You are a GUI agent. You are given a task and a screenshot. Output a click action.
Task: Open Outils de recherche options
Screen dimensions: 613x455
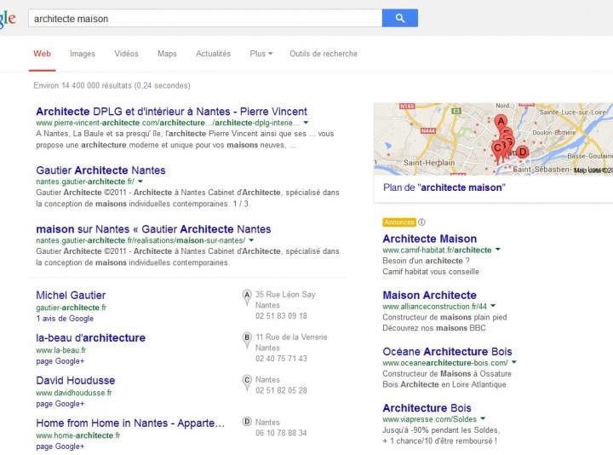323,54
